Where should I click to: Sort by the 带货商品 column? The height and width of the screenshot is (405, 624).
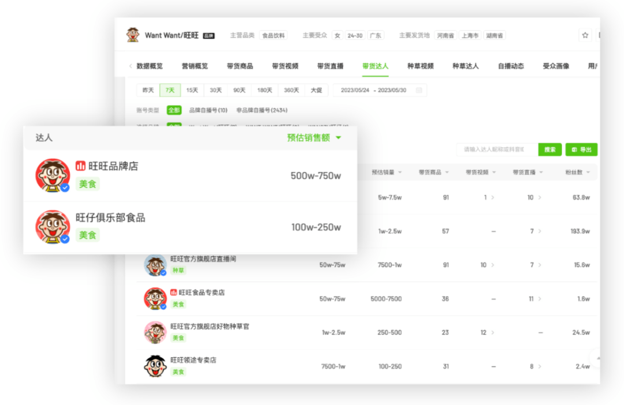(434, 172)
